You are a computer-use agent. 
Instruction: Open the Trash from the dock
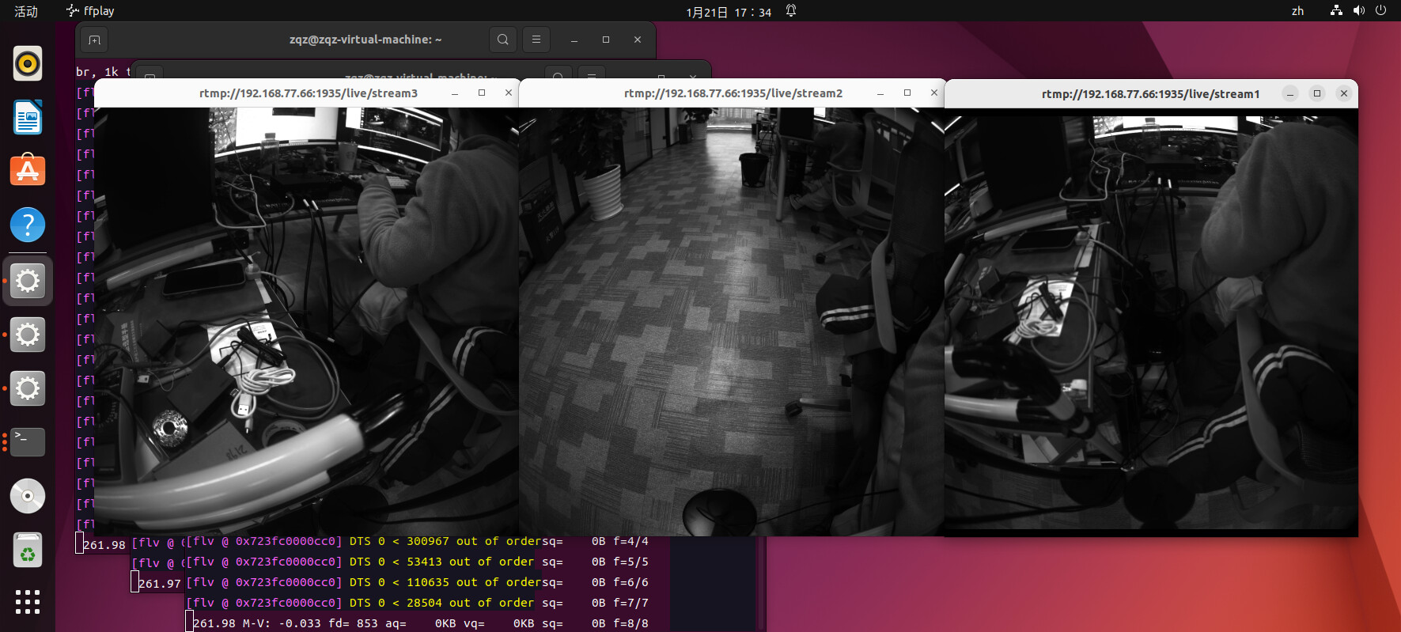[x=28, y=551]
